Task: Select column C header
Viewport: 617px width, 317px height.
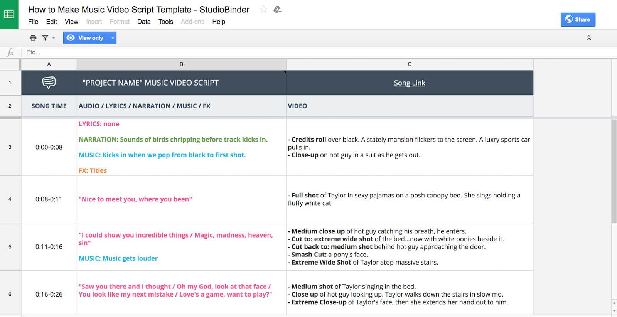Action: point(410,64)
